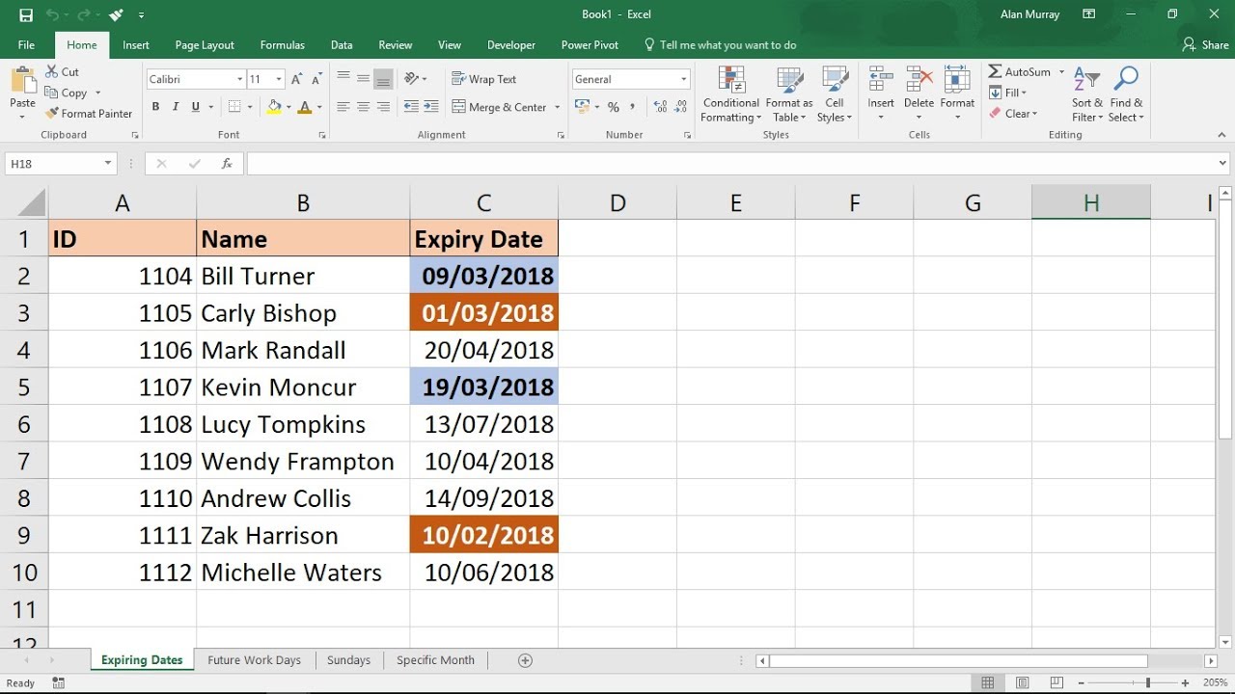
Task: Toggle Italic formatting
Action: click(176, 107)
